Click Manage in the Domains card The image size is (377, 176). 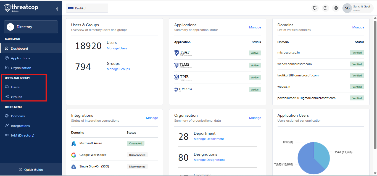[358, 27]
